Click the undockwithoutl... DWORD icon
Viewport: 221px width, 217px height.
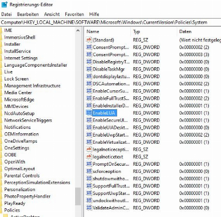pyautogui.click(x=89, y=200)
